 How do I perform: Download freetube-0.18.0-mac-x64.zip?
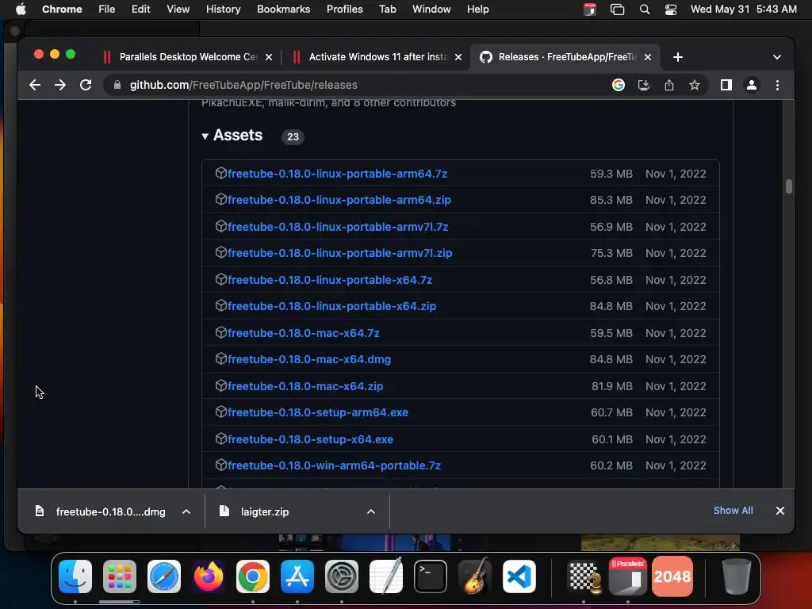[x=305, y=386]
